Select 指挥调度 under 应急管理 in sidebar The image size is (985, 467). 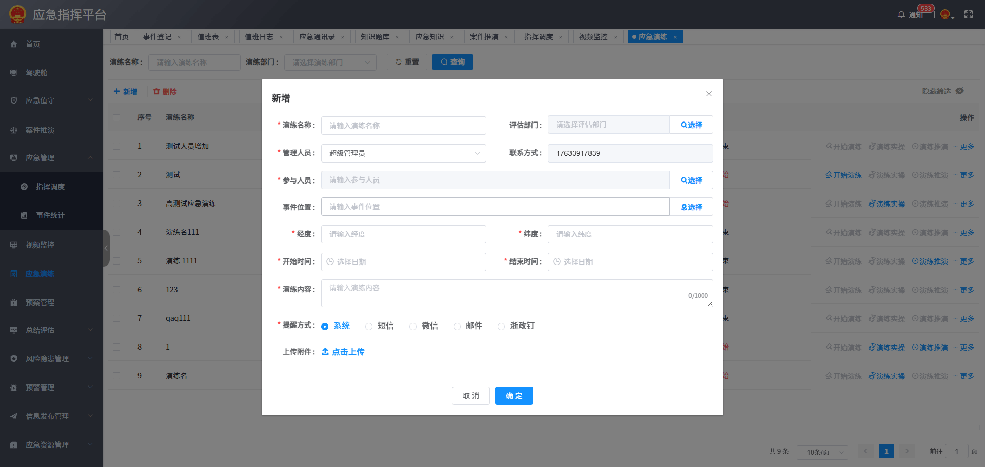pos(49,187)
